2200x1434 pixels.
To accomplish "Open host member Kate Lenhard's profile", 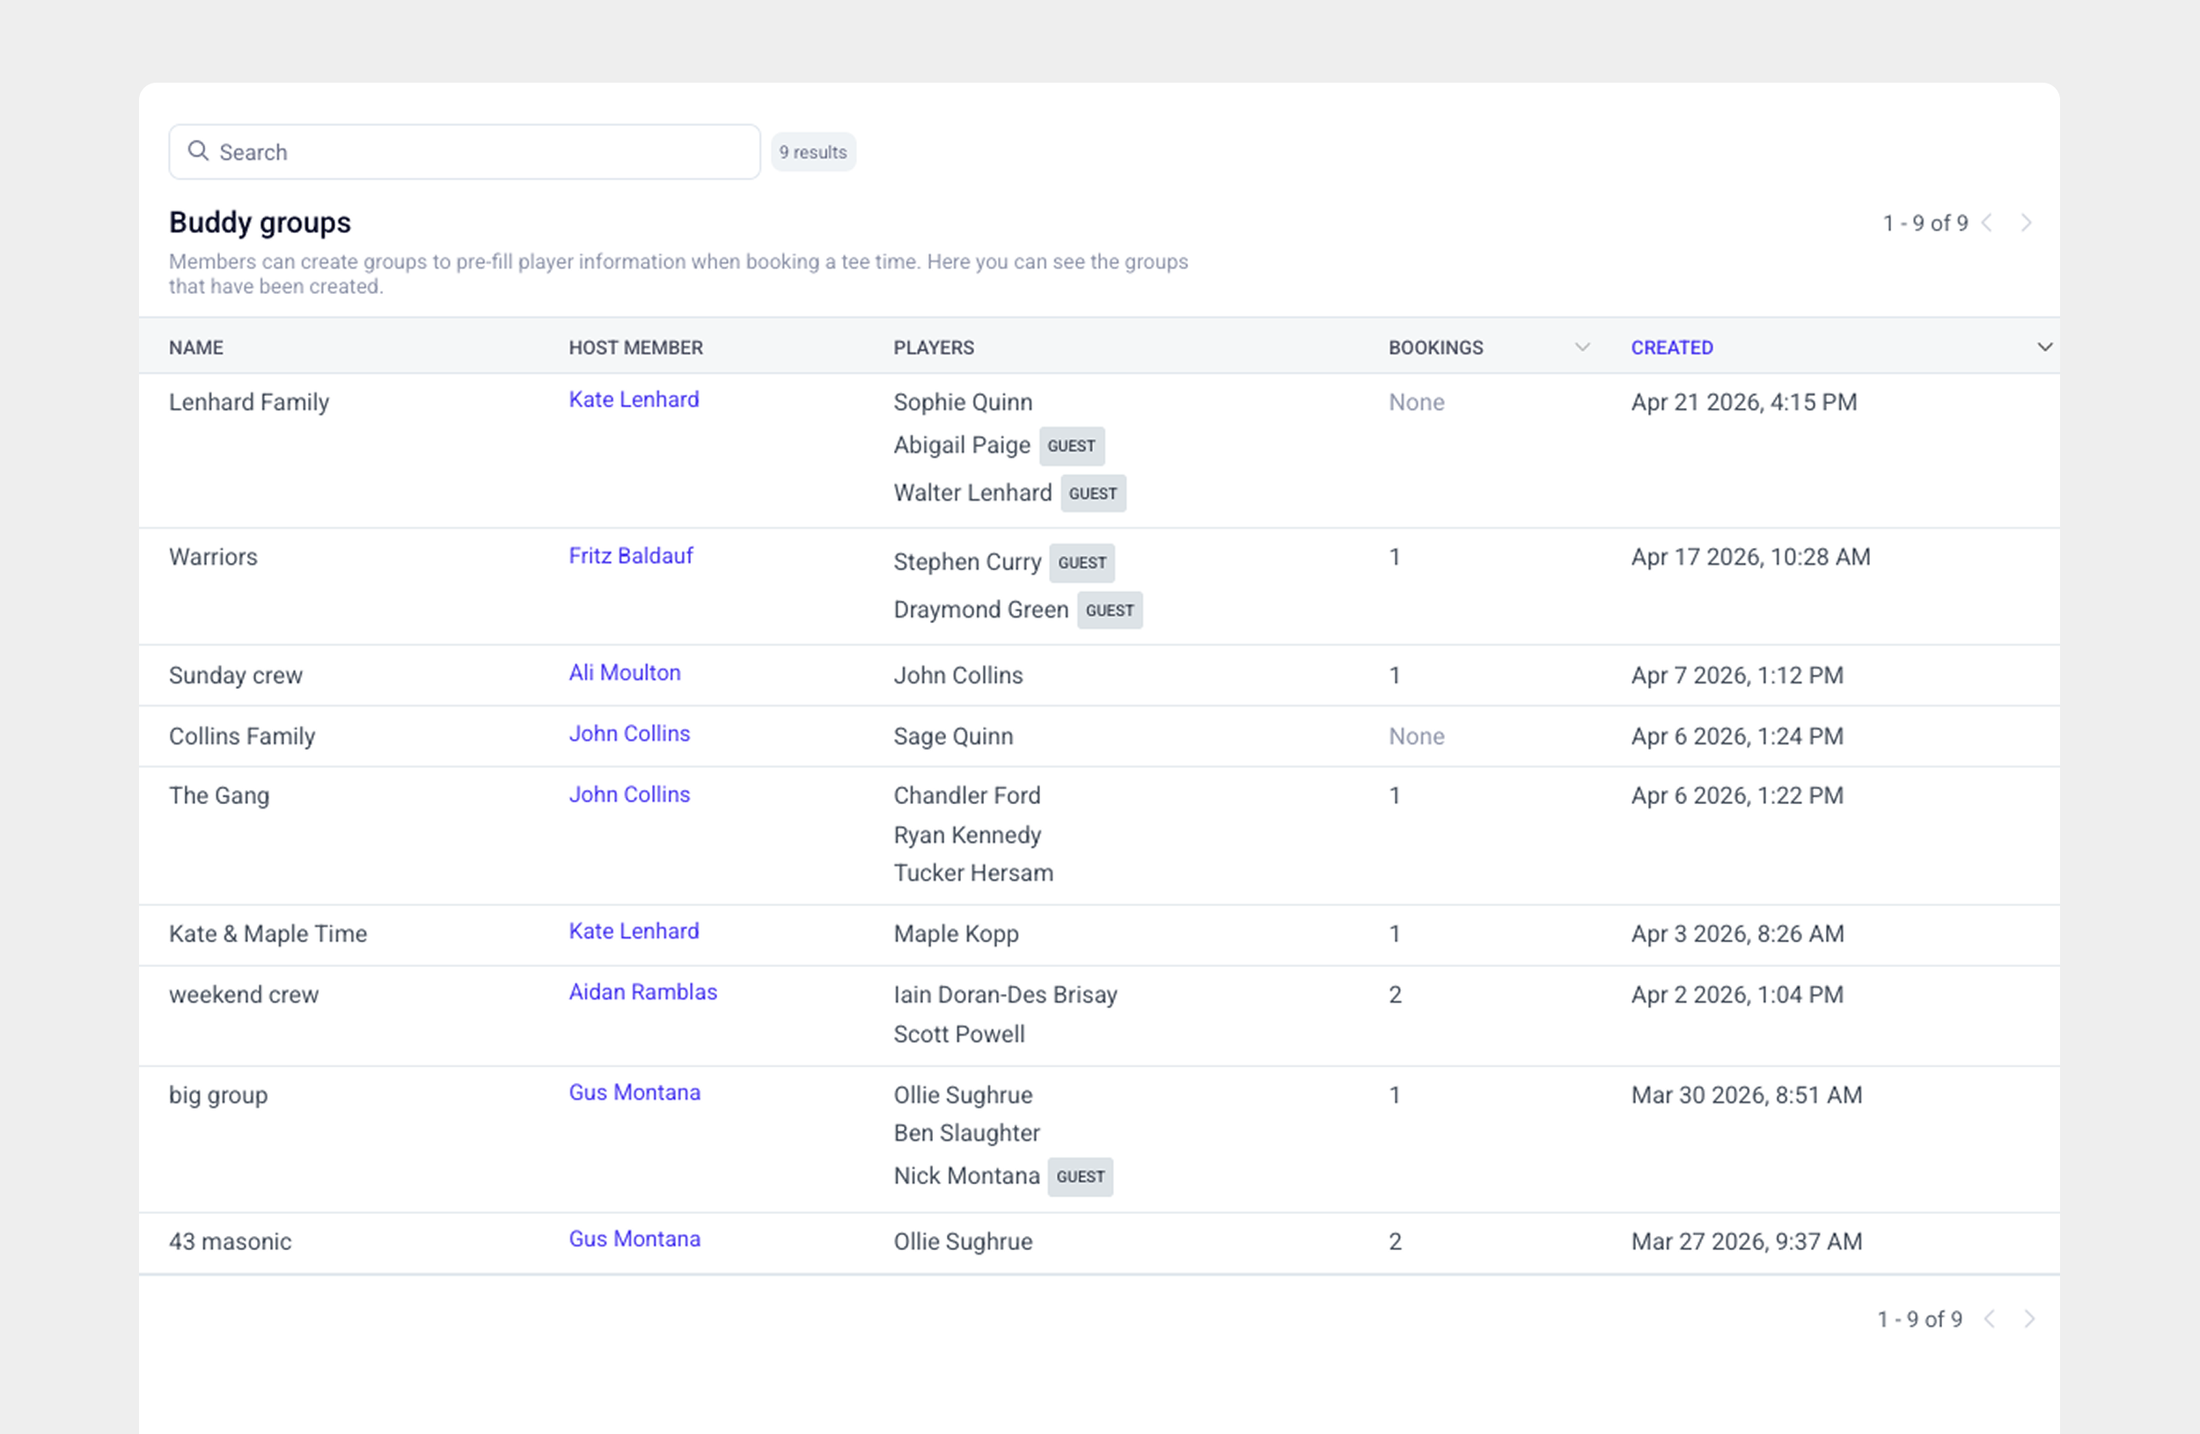I will (x=634, y=399).
